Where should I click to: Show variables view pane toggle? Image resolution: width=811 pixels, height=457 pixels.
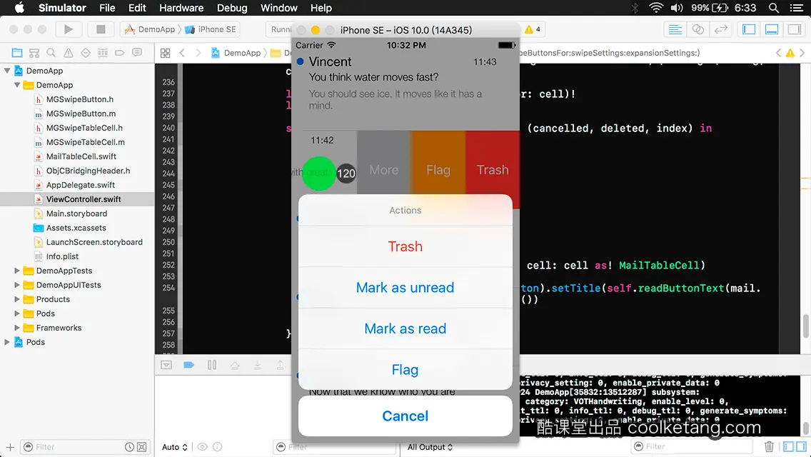click(x=789, y=446)
